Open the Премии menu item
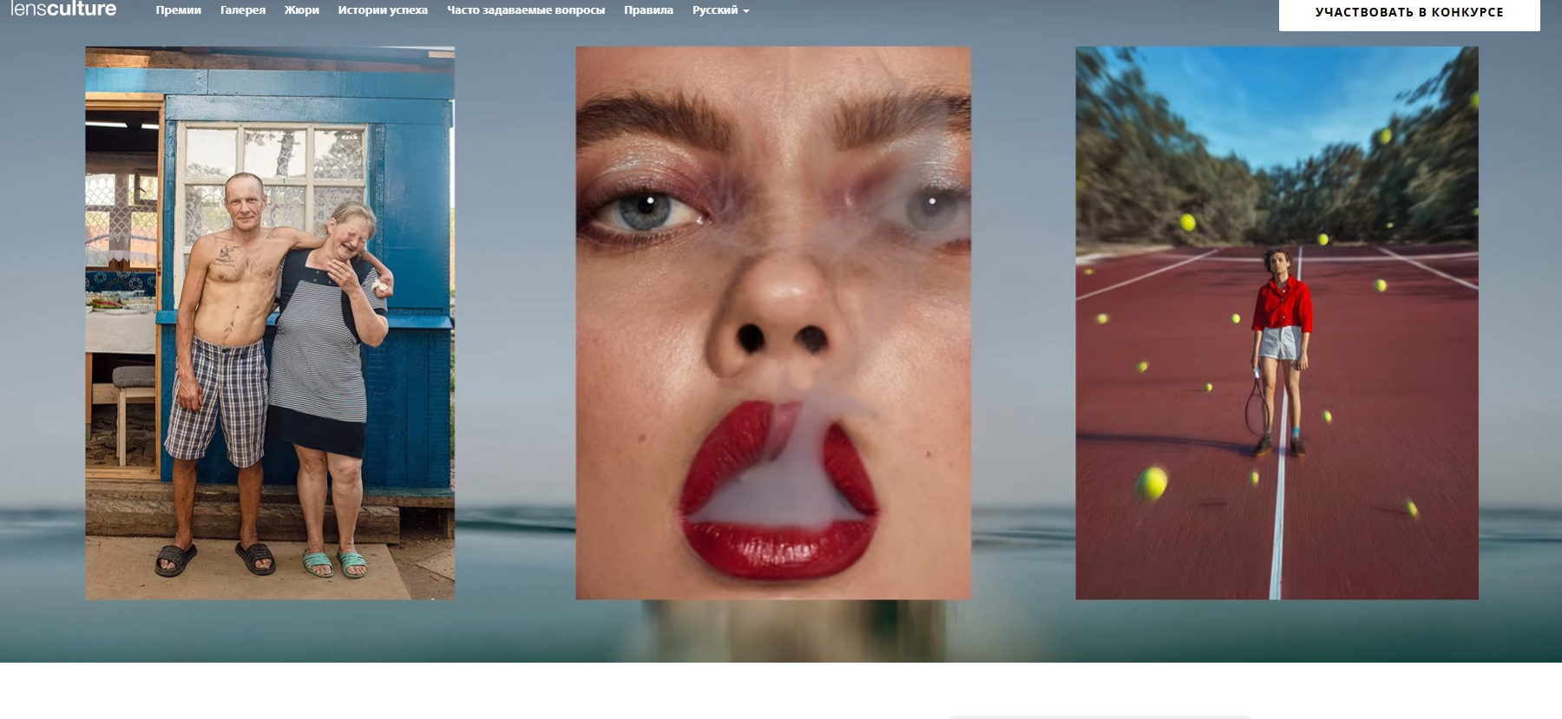Image resolution: width=1562 pixels, height=719 pixels. [178, 10]
